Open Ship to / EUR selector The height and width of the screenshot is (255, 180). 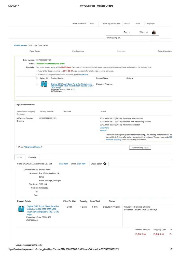pyautogui.click(x=132, y=23)
